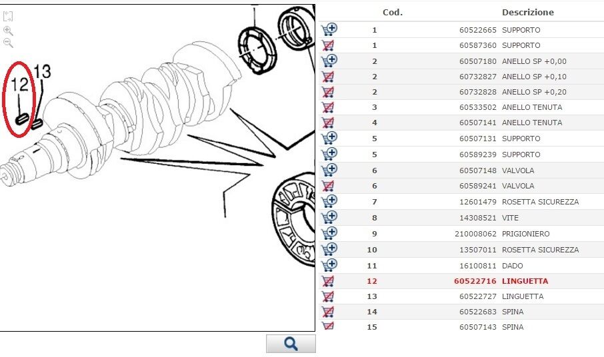Add ANELLO SP +0,00 to cart
The width and height of the screenshot is (604, 357).
(329, 61)
